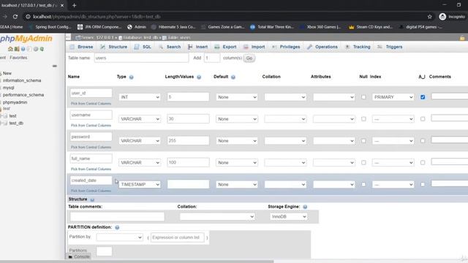Open Insert tab
Viewport: 468px width, 263px height.
[x=197, y=47]
